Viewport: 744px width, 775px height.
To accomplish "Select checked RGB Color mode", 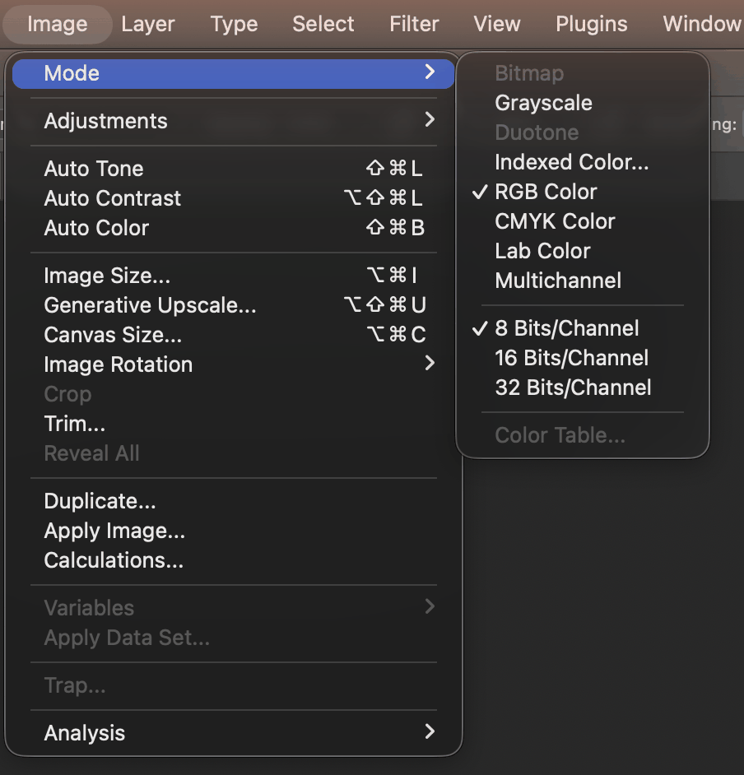I will [583, 192].
